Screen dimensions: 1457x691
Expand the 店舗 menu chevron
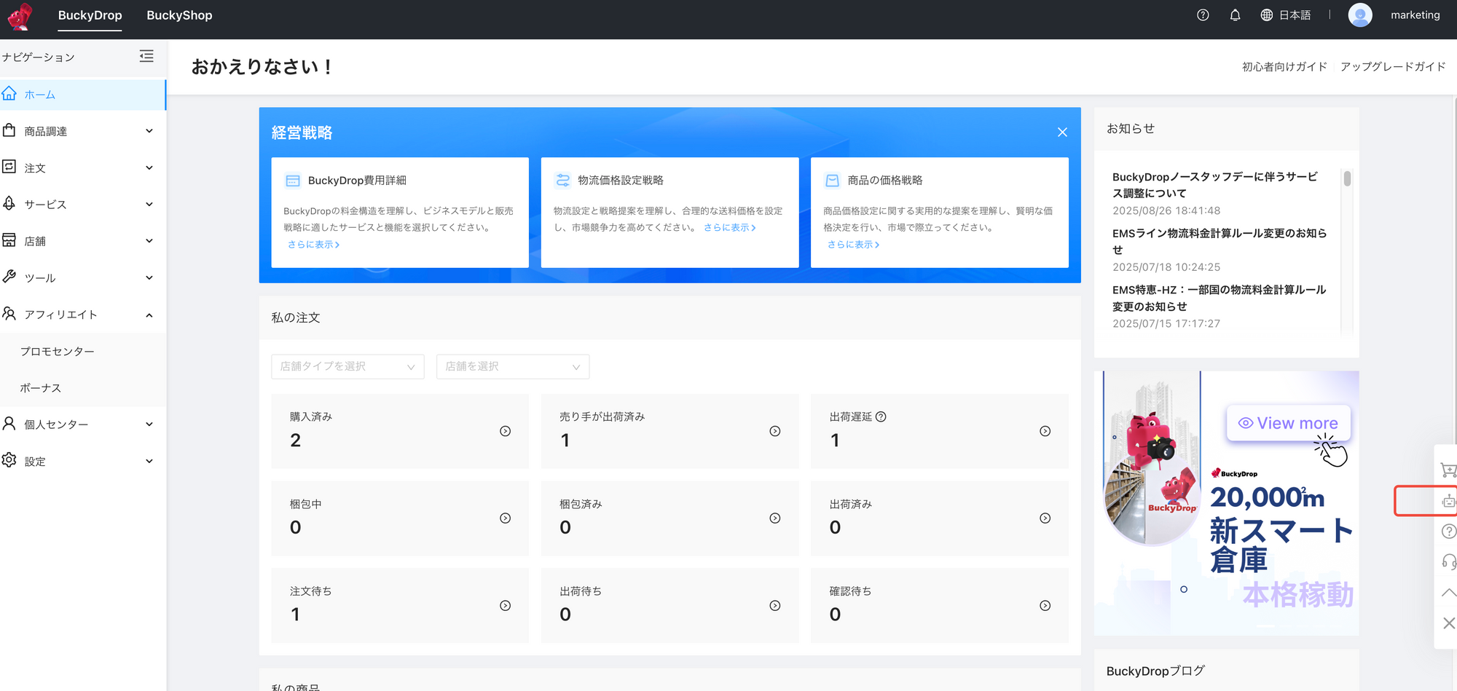click(149, 241)
